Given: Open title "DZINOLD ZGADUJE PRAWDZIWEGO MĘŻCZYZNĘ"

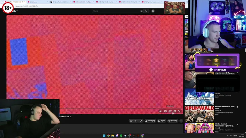Looking at the screenshot, I should click(x=224, y=125).
